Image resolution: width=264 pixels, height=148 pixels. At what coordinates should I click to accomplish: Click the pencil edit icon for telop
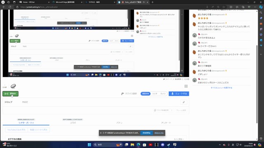(x=184, y=102)
